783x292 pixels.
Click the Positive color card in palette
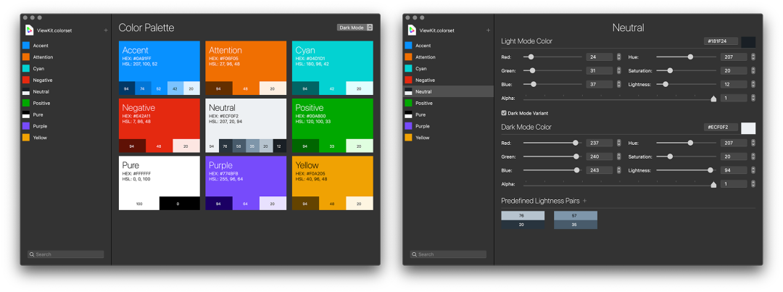click(x=333, y=125)
